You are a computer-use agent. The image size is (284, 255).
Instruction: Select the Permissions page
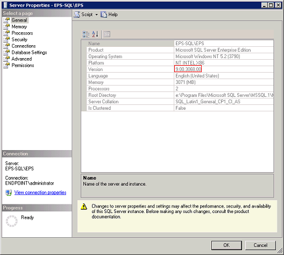(x=23, y=66)
